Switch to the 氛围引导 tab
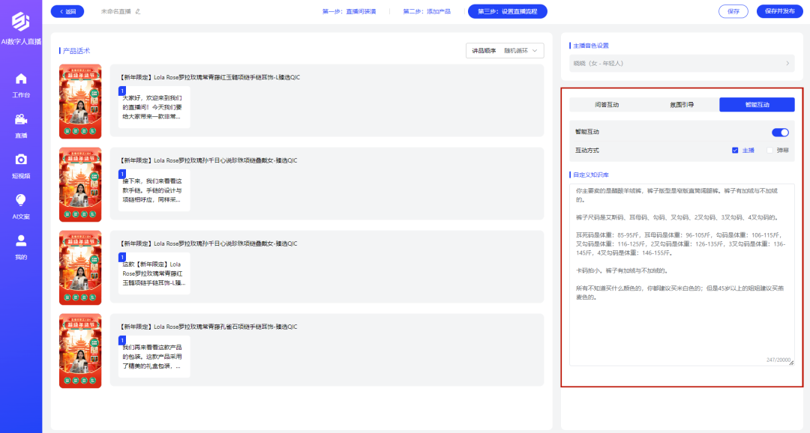810x433 pixels. 682,105
